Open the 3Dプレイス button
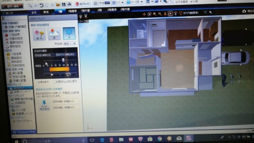The height and width of the screenshot is (143, 254). 83,4
